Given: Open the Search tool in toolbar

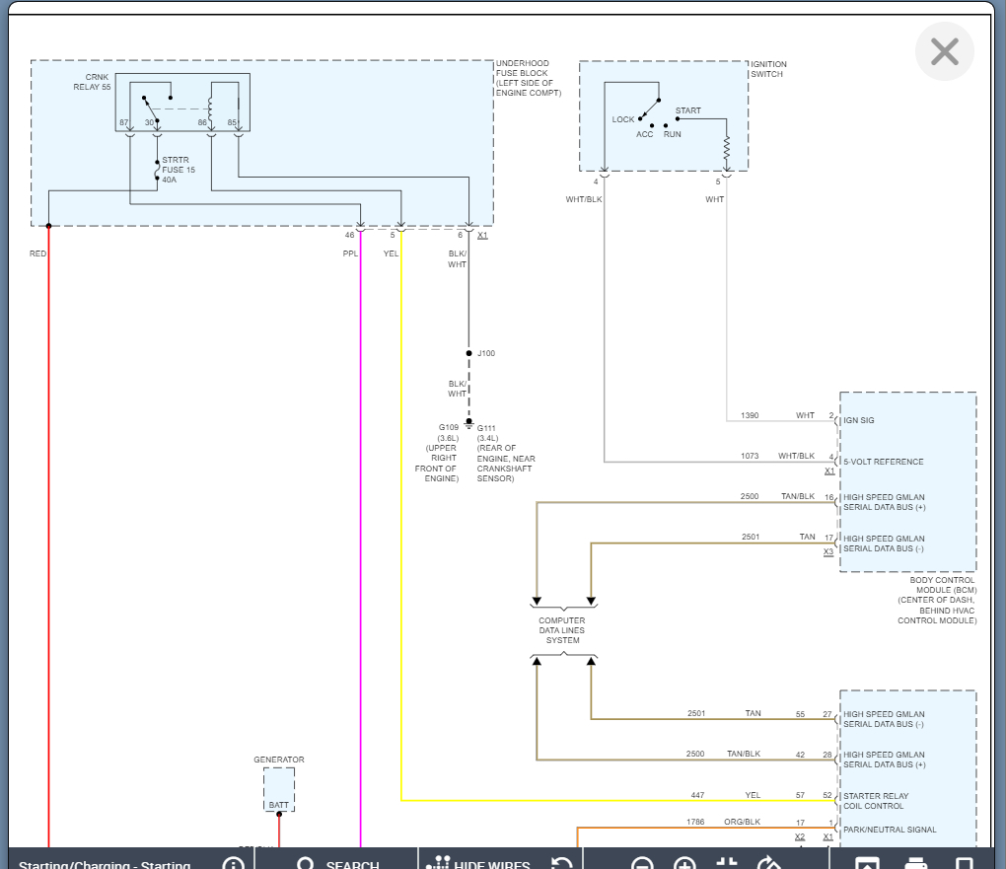Looking at the screenshot, I should [x=337, y=864].
